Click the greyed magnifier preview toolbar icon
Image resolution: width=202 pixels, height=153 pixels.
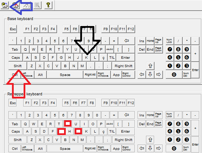(37, 5)
